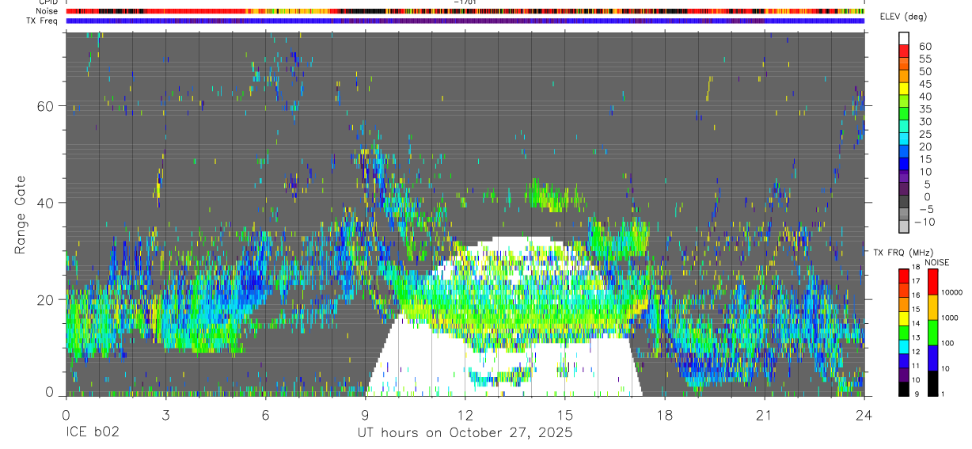
Task: Click the 'ICE b02' radar label
Action: click(91, 433)
